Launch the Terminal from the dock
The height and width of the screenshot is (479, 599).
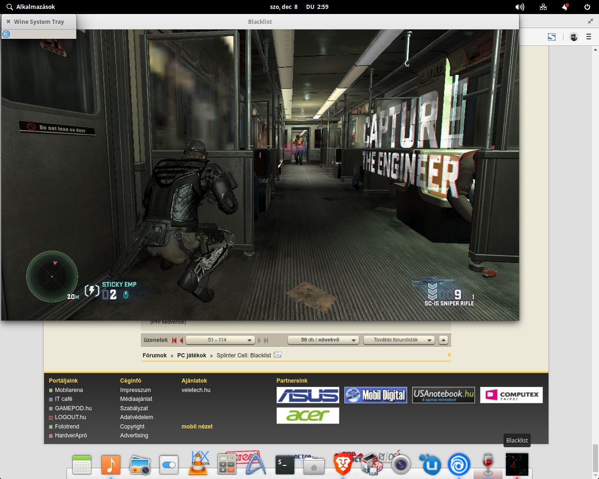285,465
